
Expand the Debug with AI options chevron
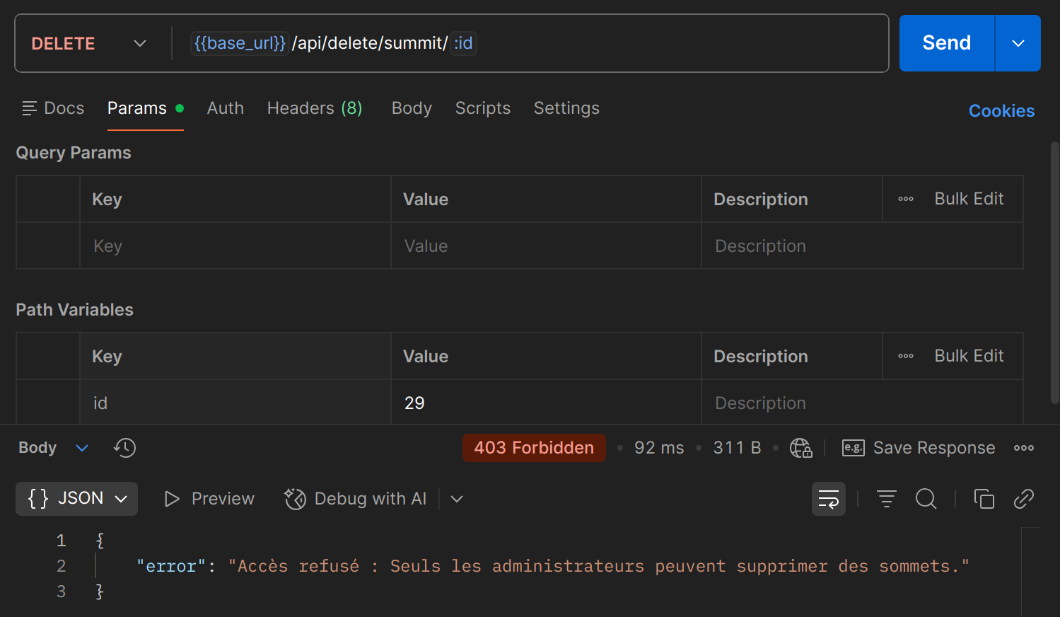coord(457,499)
